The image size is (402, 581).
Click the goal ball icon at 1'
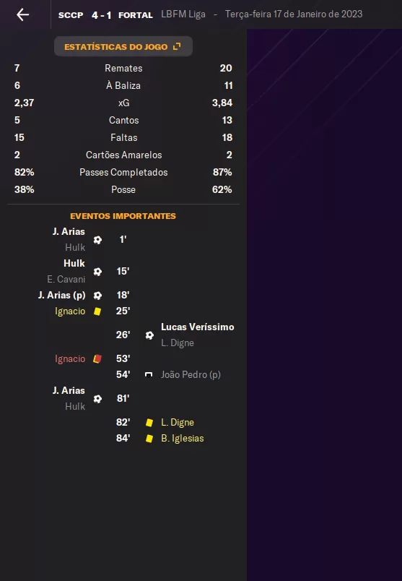[x=97, y=240]
